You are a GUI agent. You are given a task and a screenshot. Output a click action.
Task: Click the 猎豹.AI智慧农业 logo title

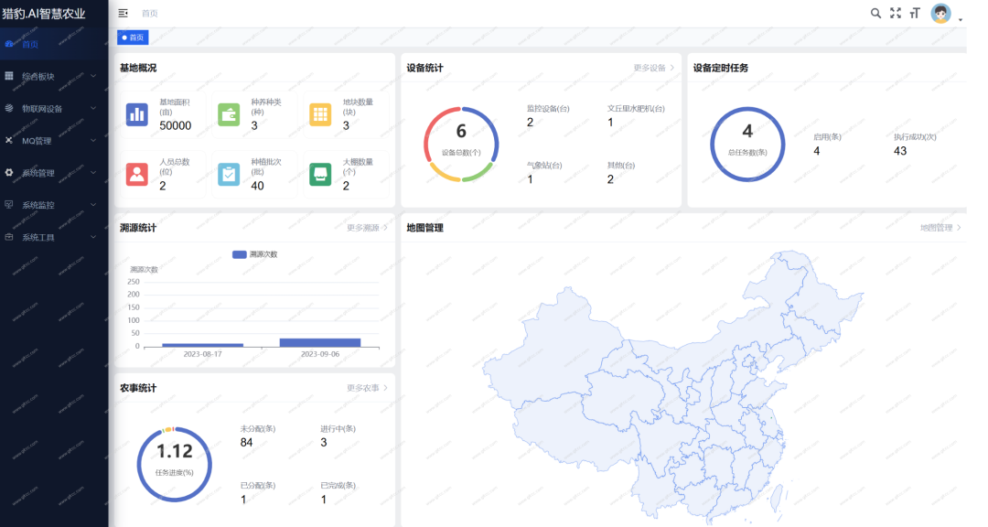[44, 13]
